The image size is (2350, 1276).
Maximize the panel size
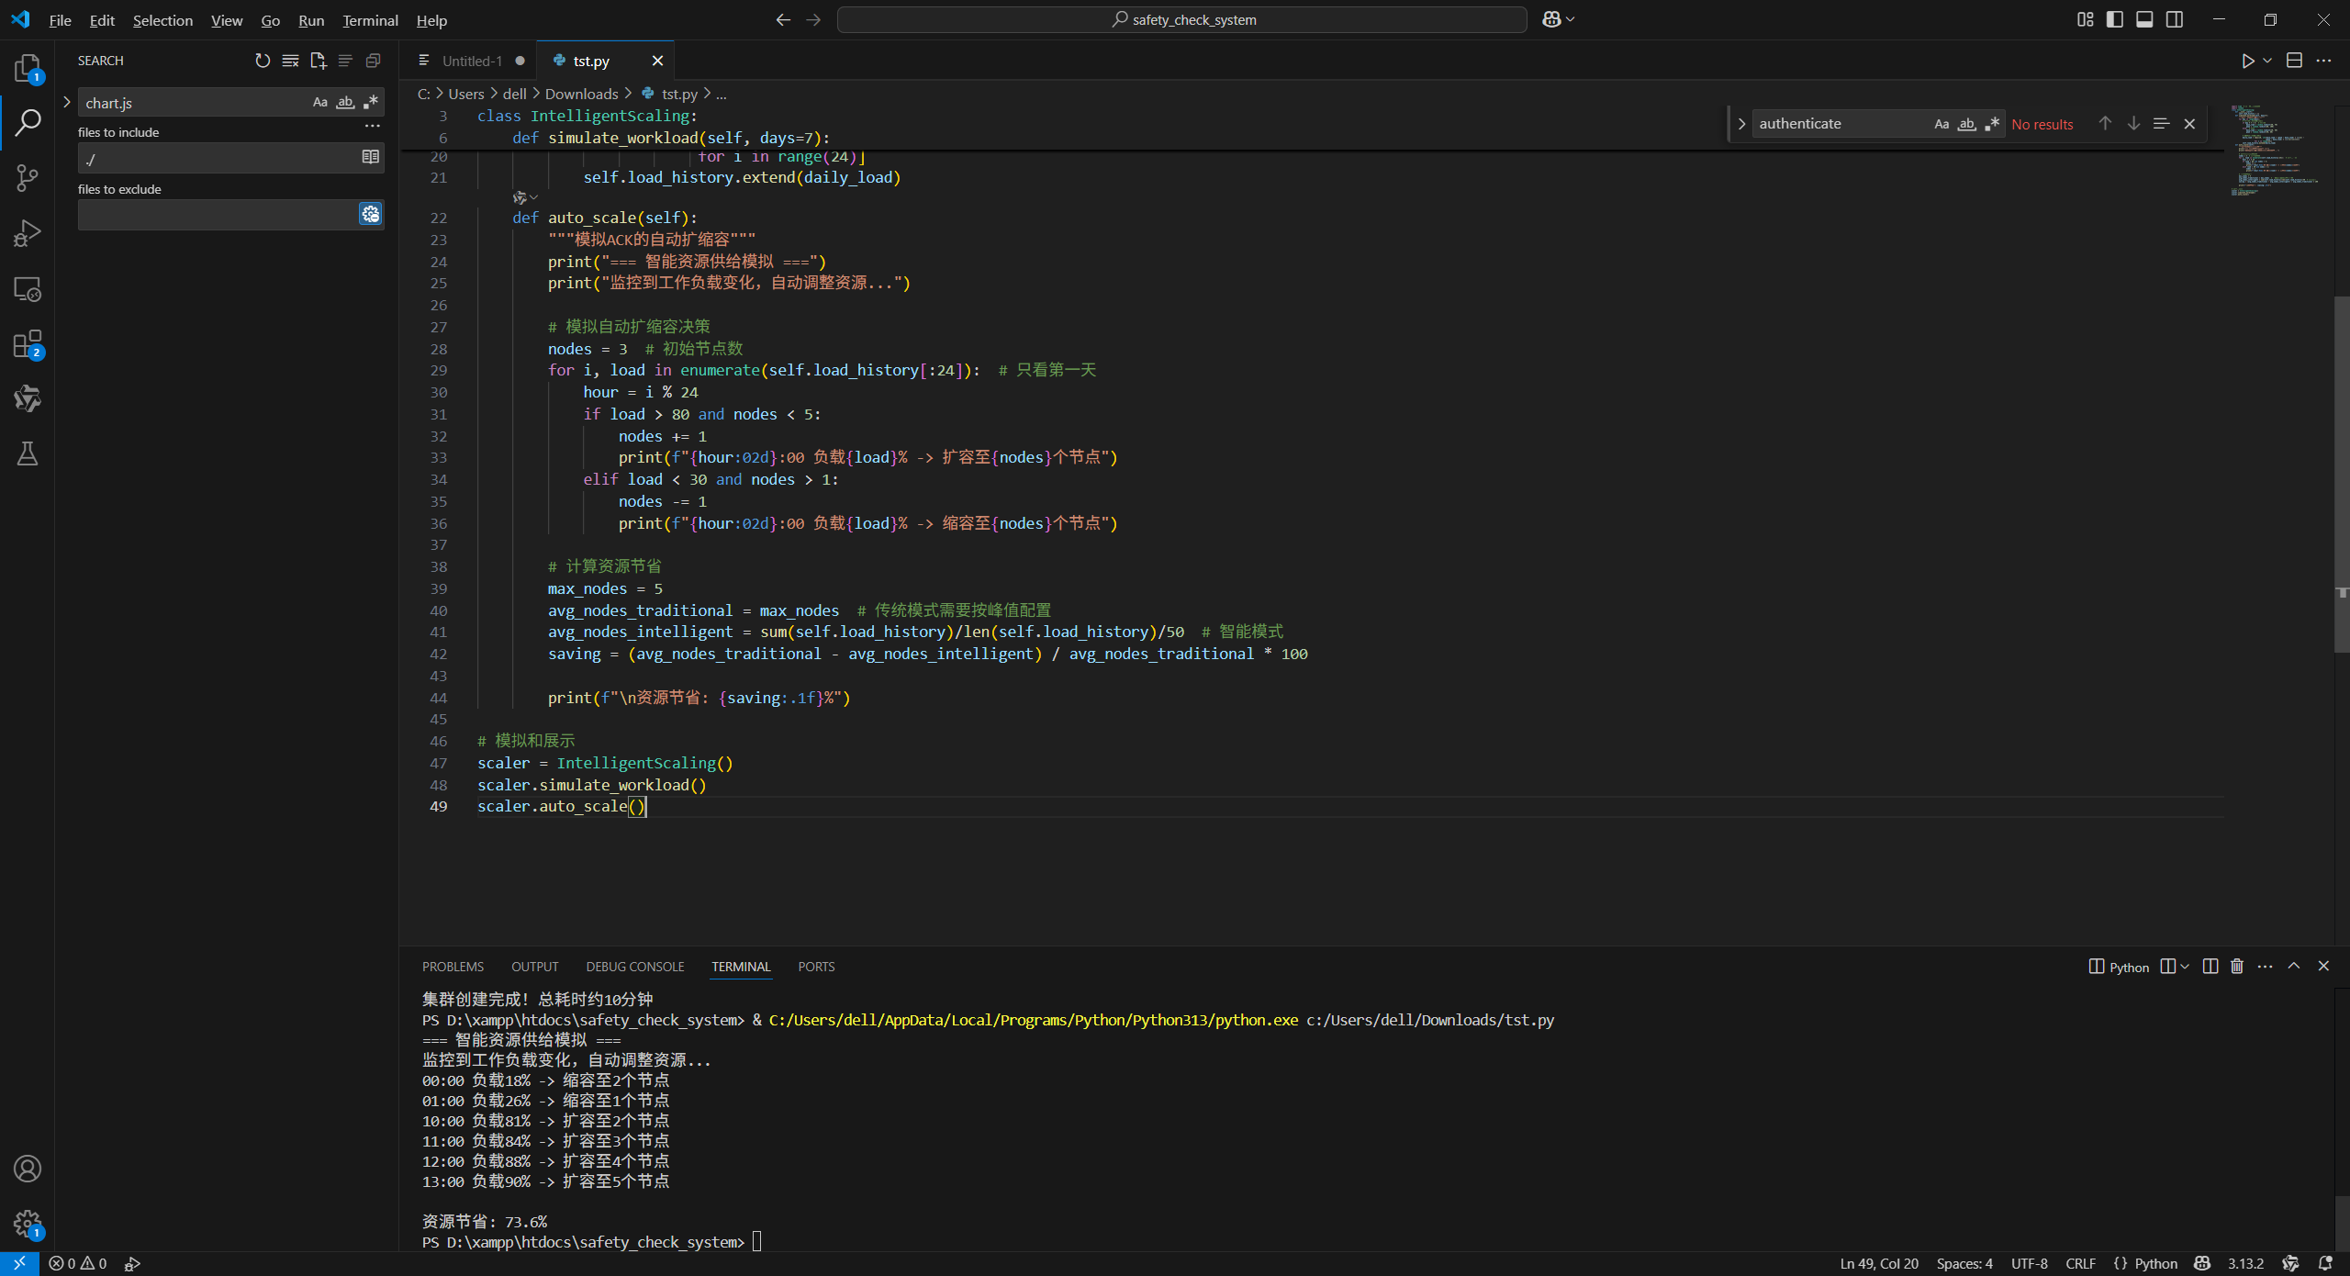2294,967
